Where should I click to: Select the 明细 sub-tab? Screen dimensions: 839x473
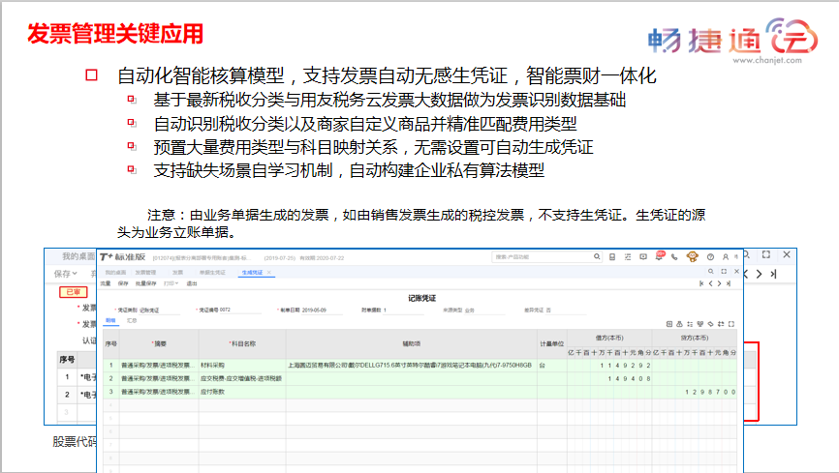(110, 321)
